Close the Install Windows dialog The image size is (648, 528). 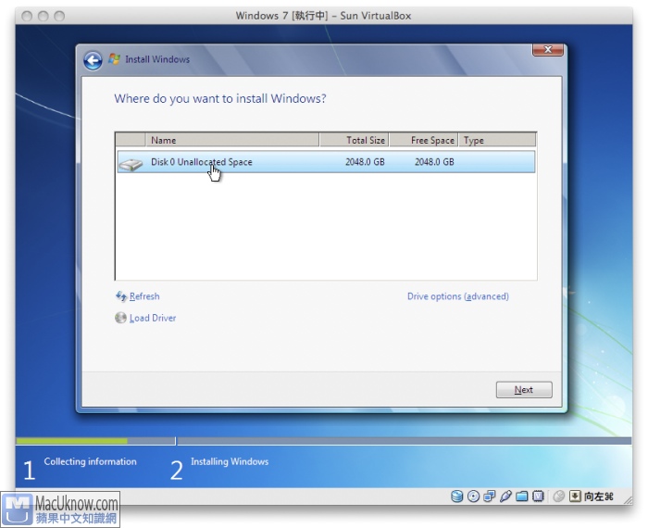(548, 50)
